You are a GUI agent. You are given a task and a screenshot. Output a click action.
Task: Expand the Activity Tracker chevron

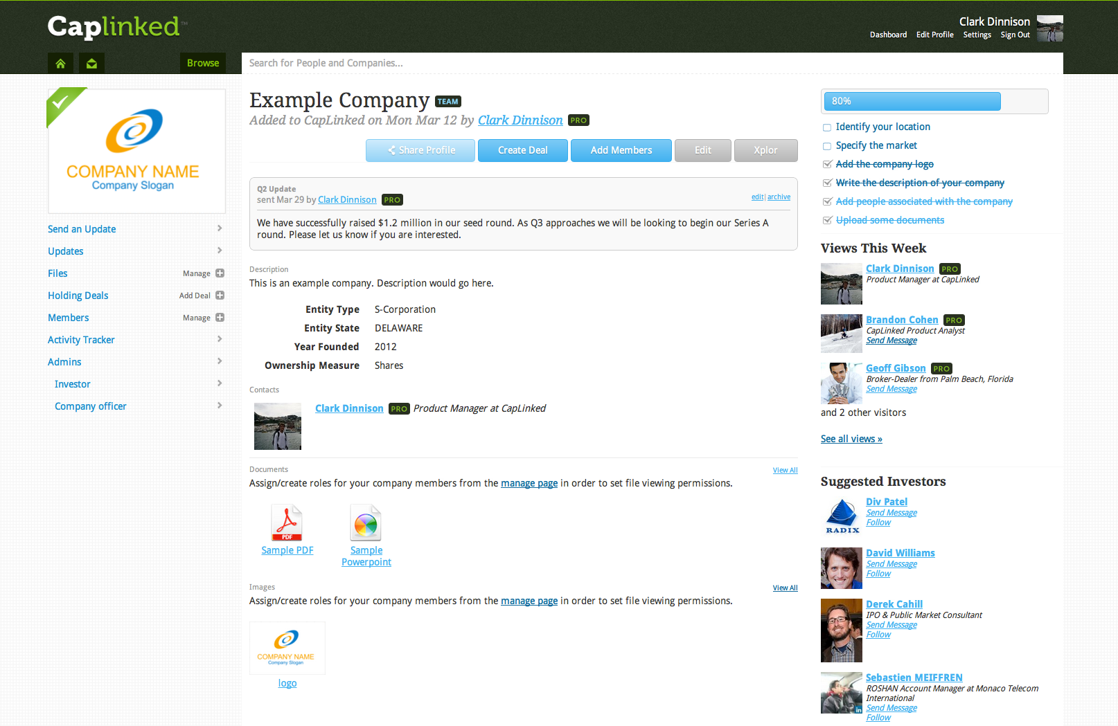click(x=220, y=339)
